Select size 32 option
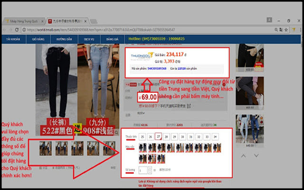Screen dimensions: 304x190 199,137
